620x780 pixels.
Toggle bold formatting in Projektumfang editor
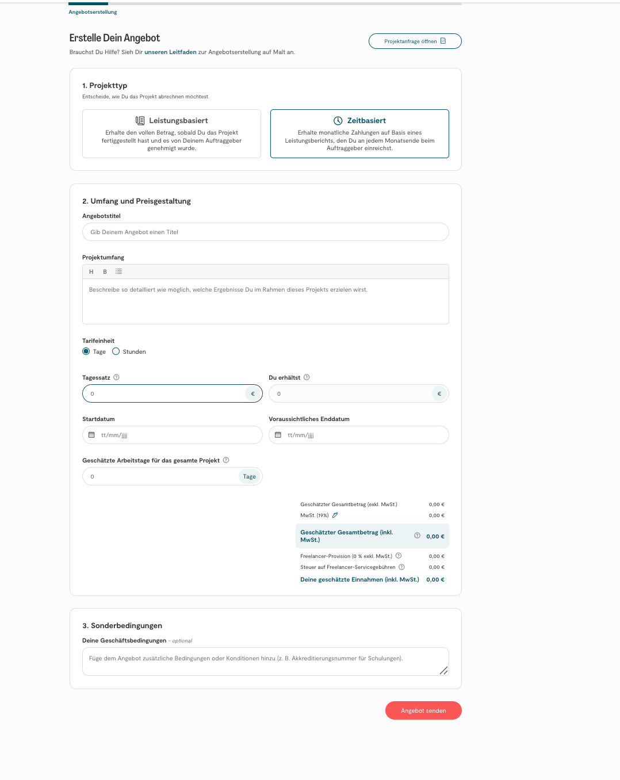105,272
